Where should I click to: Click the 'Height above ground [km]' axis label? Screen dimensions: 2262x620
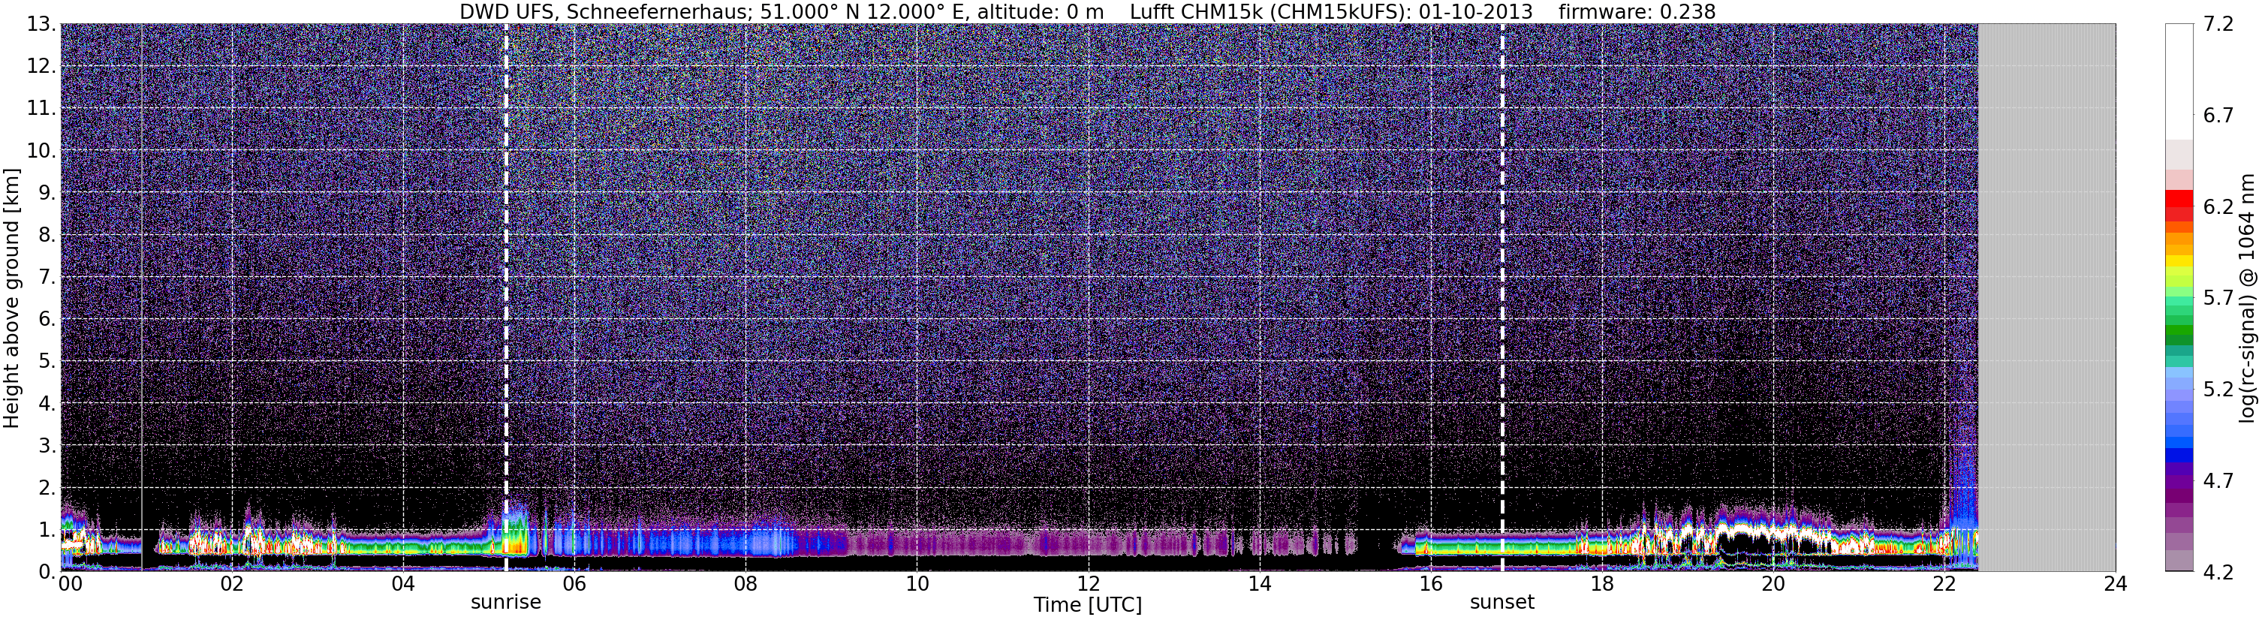(11, 296)
